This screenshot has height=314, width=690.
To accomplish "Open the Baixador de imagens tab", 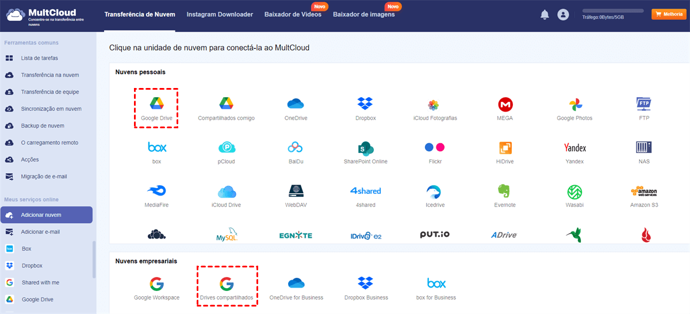I will coord(364,14).
